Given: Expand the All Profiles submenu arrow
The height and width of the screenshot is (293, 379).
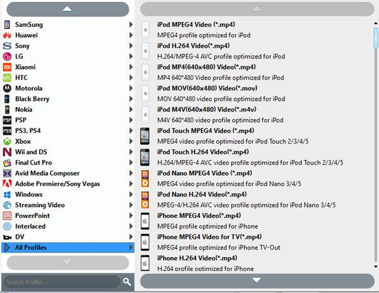Looking at the screenshot, I should (131, 248).
